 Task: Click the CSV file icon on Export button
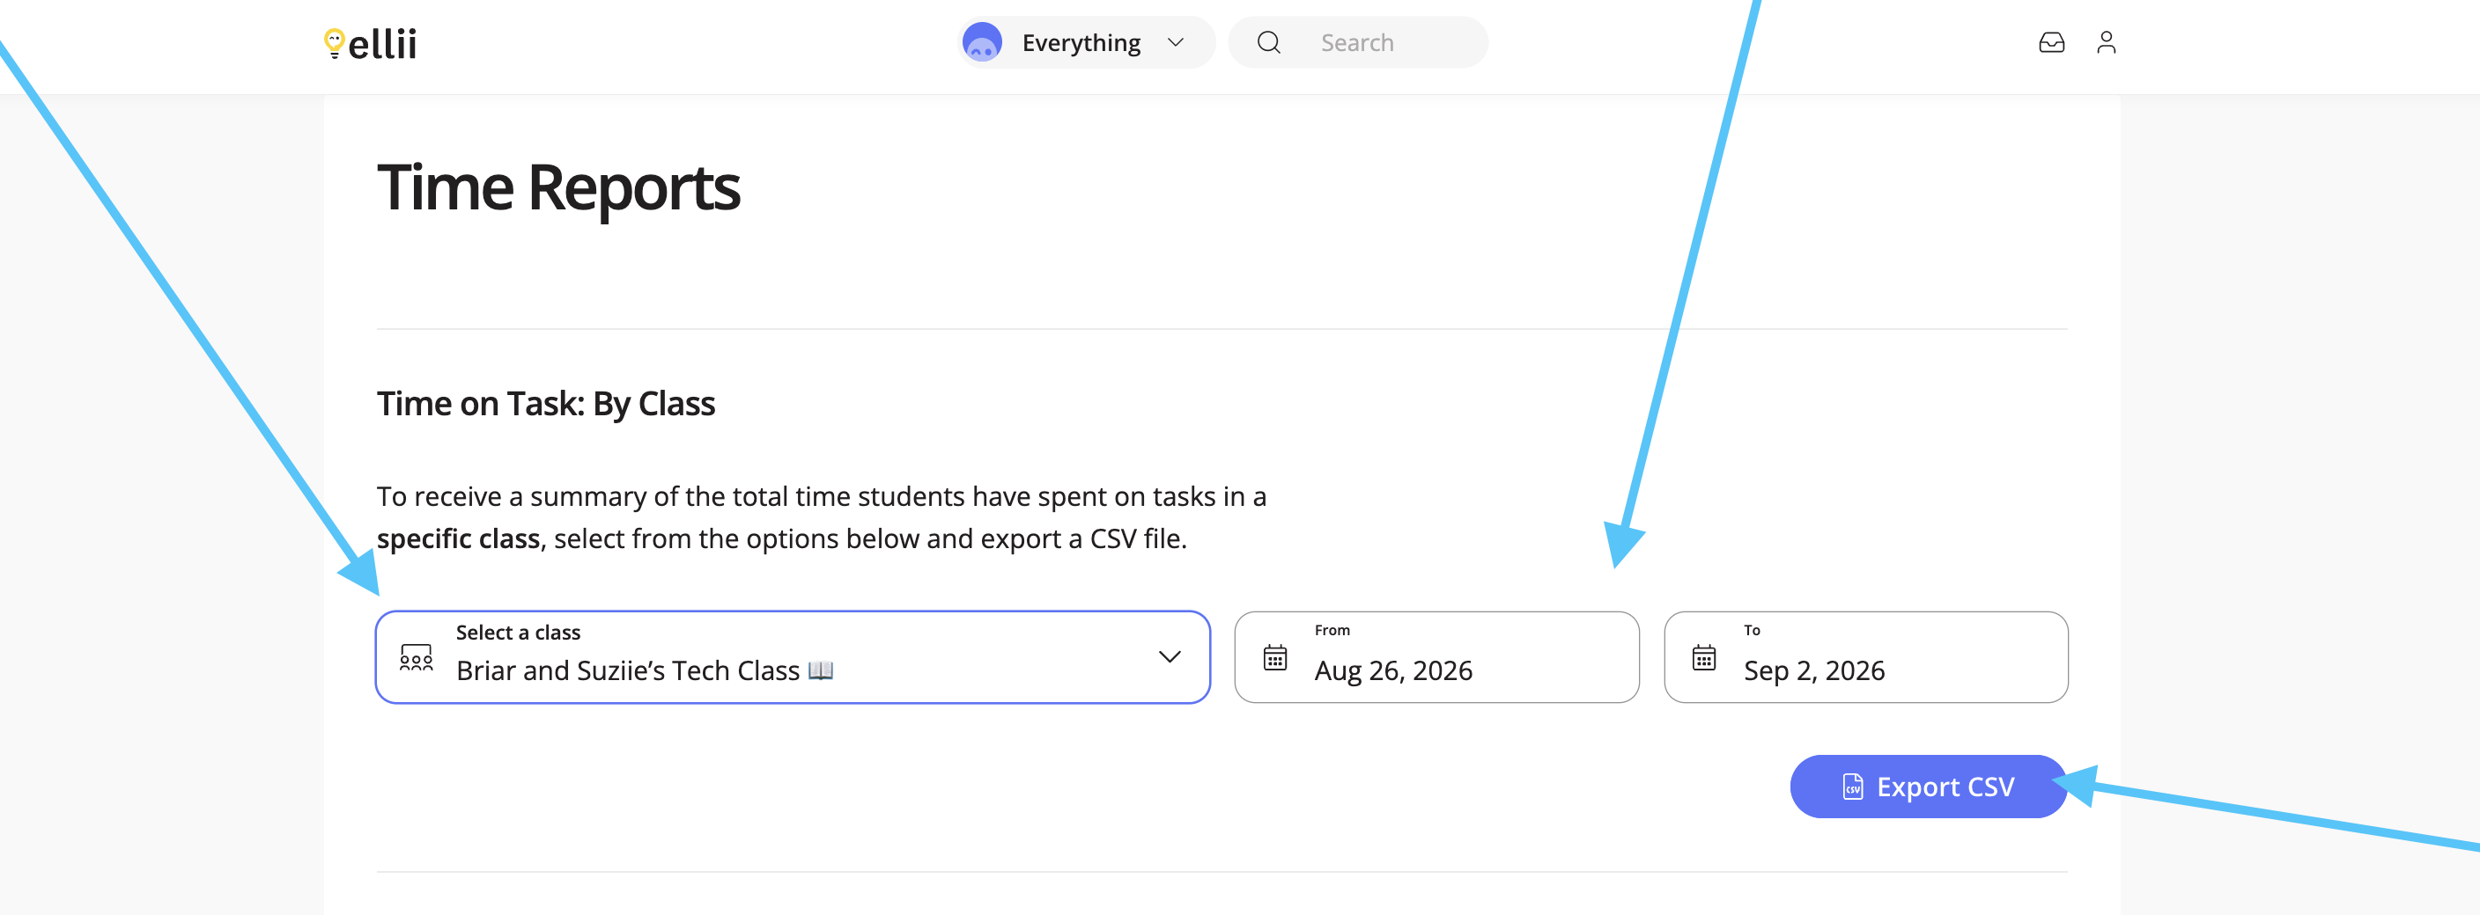pos(1853,787)
